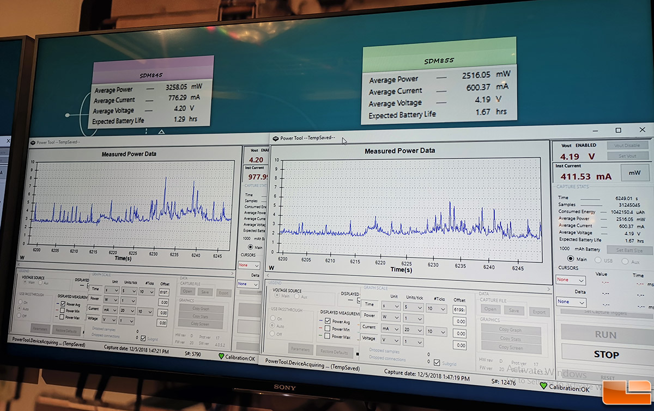Open the first CURSORS dropdown showing None
Image resolution: width=654 pixels, height=411 pixels.
point(570,280)
